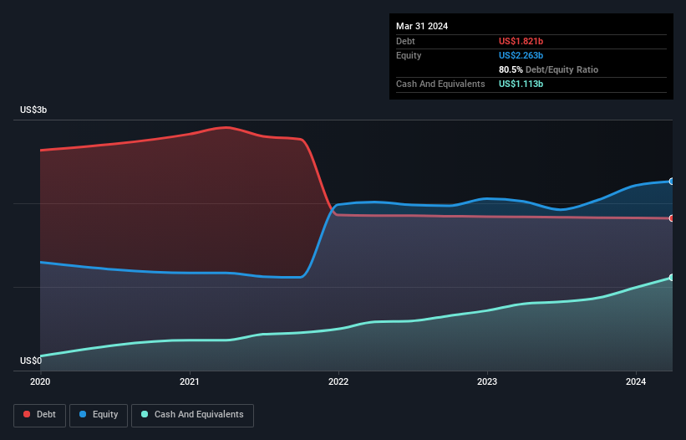Toggle the Equity series legend button

pos(99,415)
